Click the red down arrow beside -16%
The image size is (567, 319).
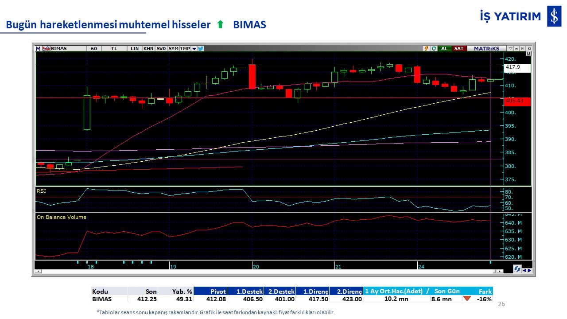click(x=467, y=299)
